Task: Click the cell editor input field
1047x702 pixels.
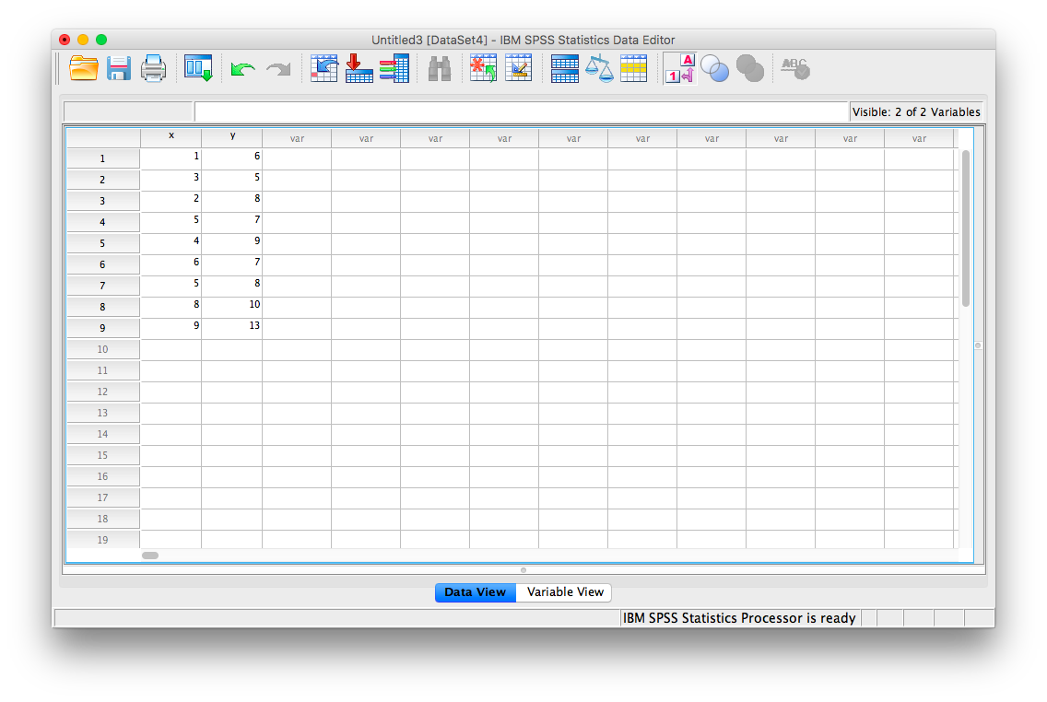Action: tap(521, 111)
